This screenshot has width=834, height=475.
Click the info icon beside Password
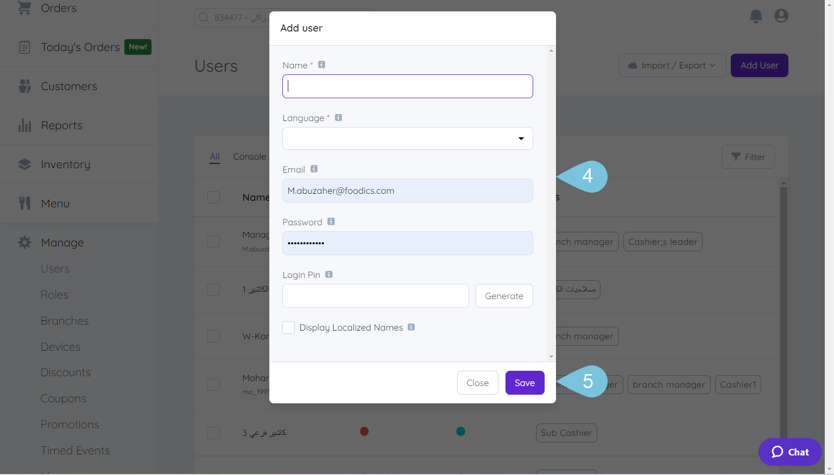click(x=331, y=221)
